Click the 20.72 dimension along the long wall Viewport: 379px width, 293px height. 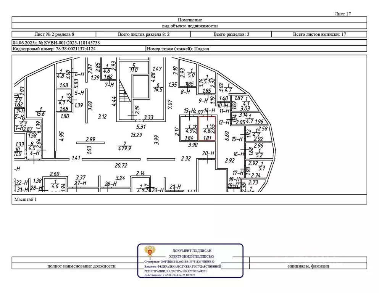point(121,165)
